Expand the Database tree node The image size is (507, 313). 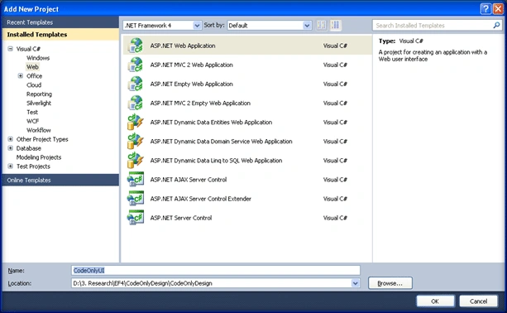11,148
